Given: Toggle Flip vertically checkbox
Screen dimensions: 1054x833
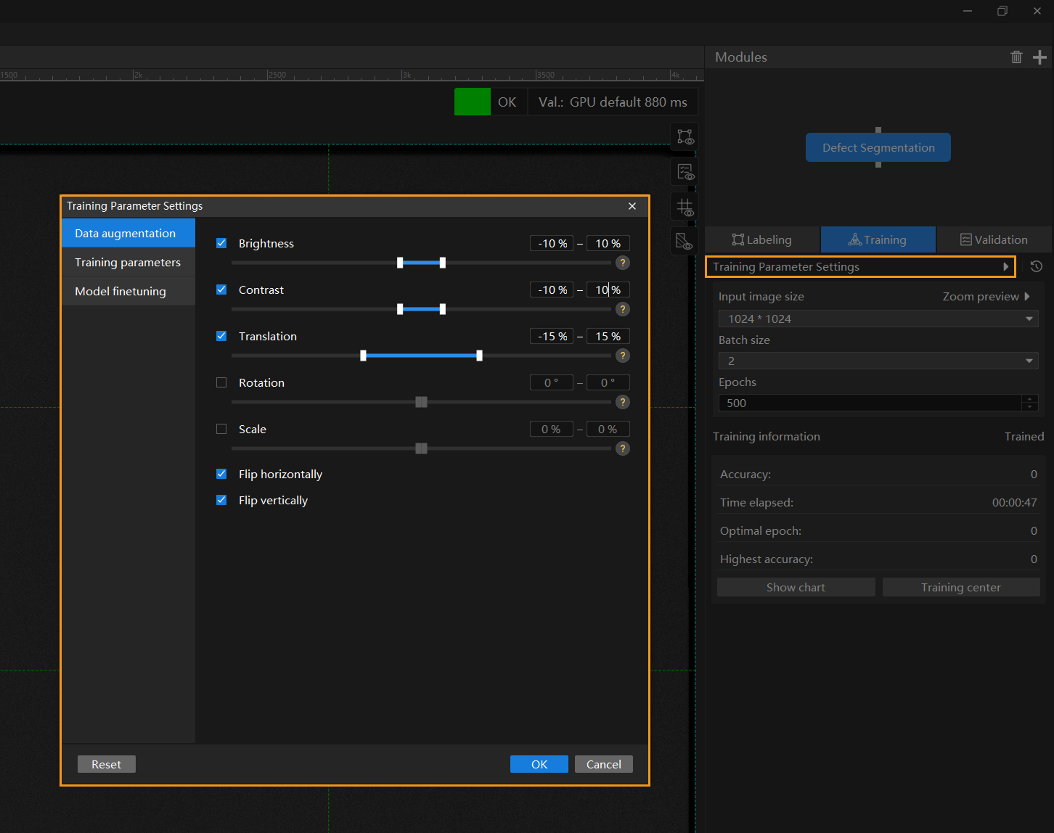Looking at the screenshot, I should [x=221, y=500].
